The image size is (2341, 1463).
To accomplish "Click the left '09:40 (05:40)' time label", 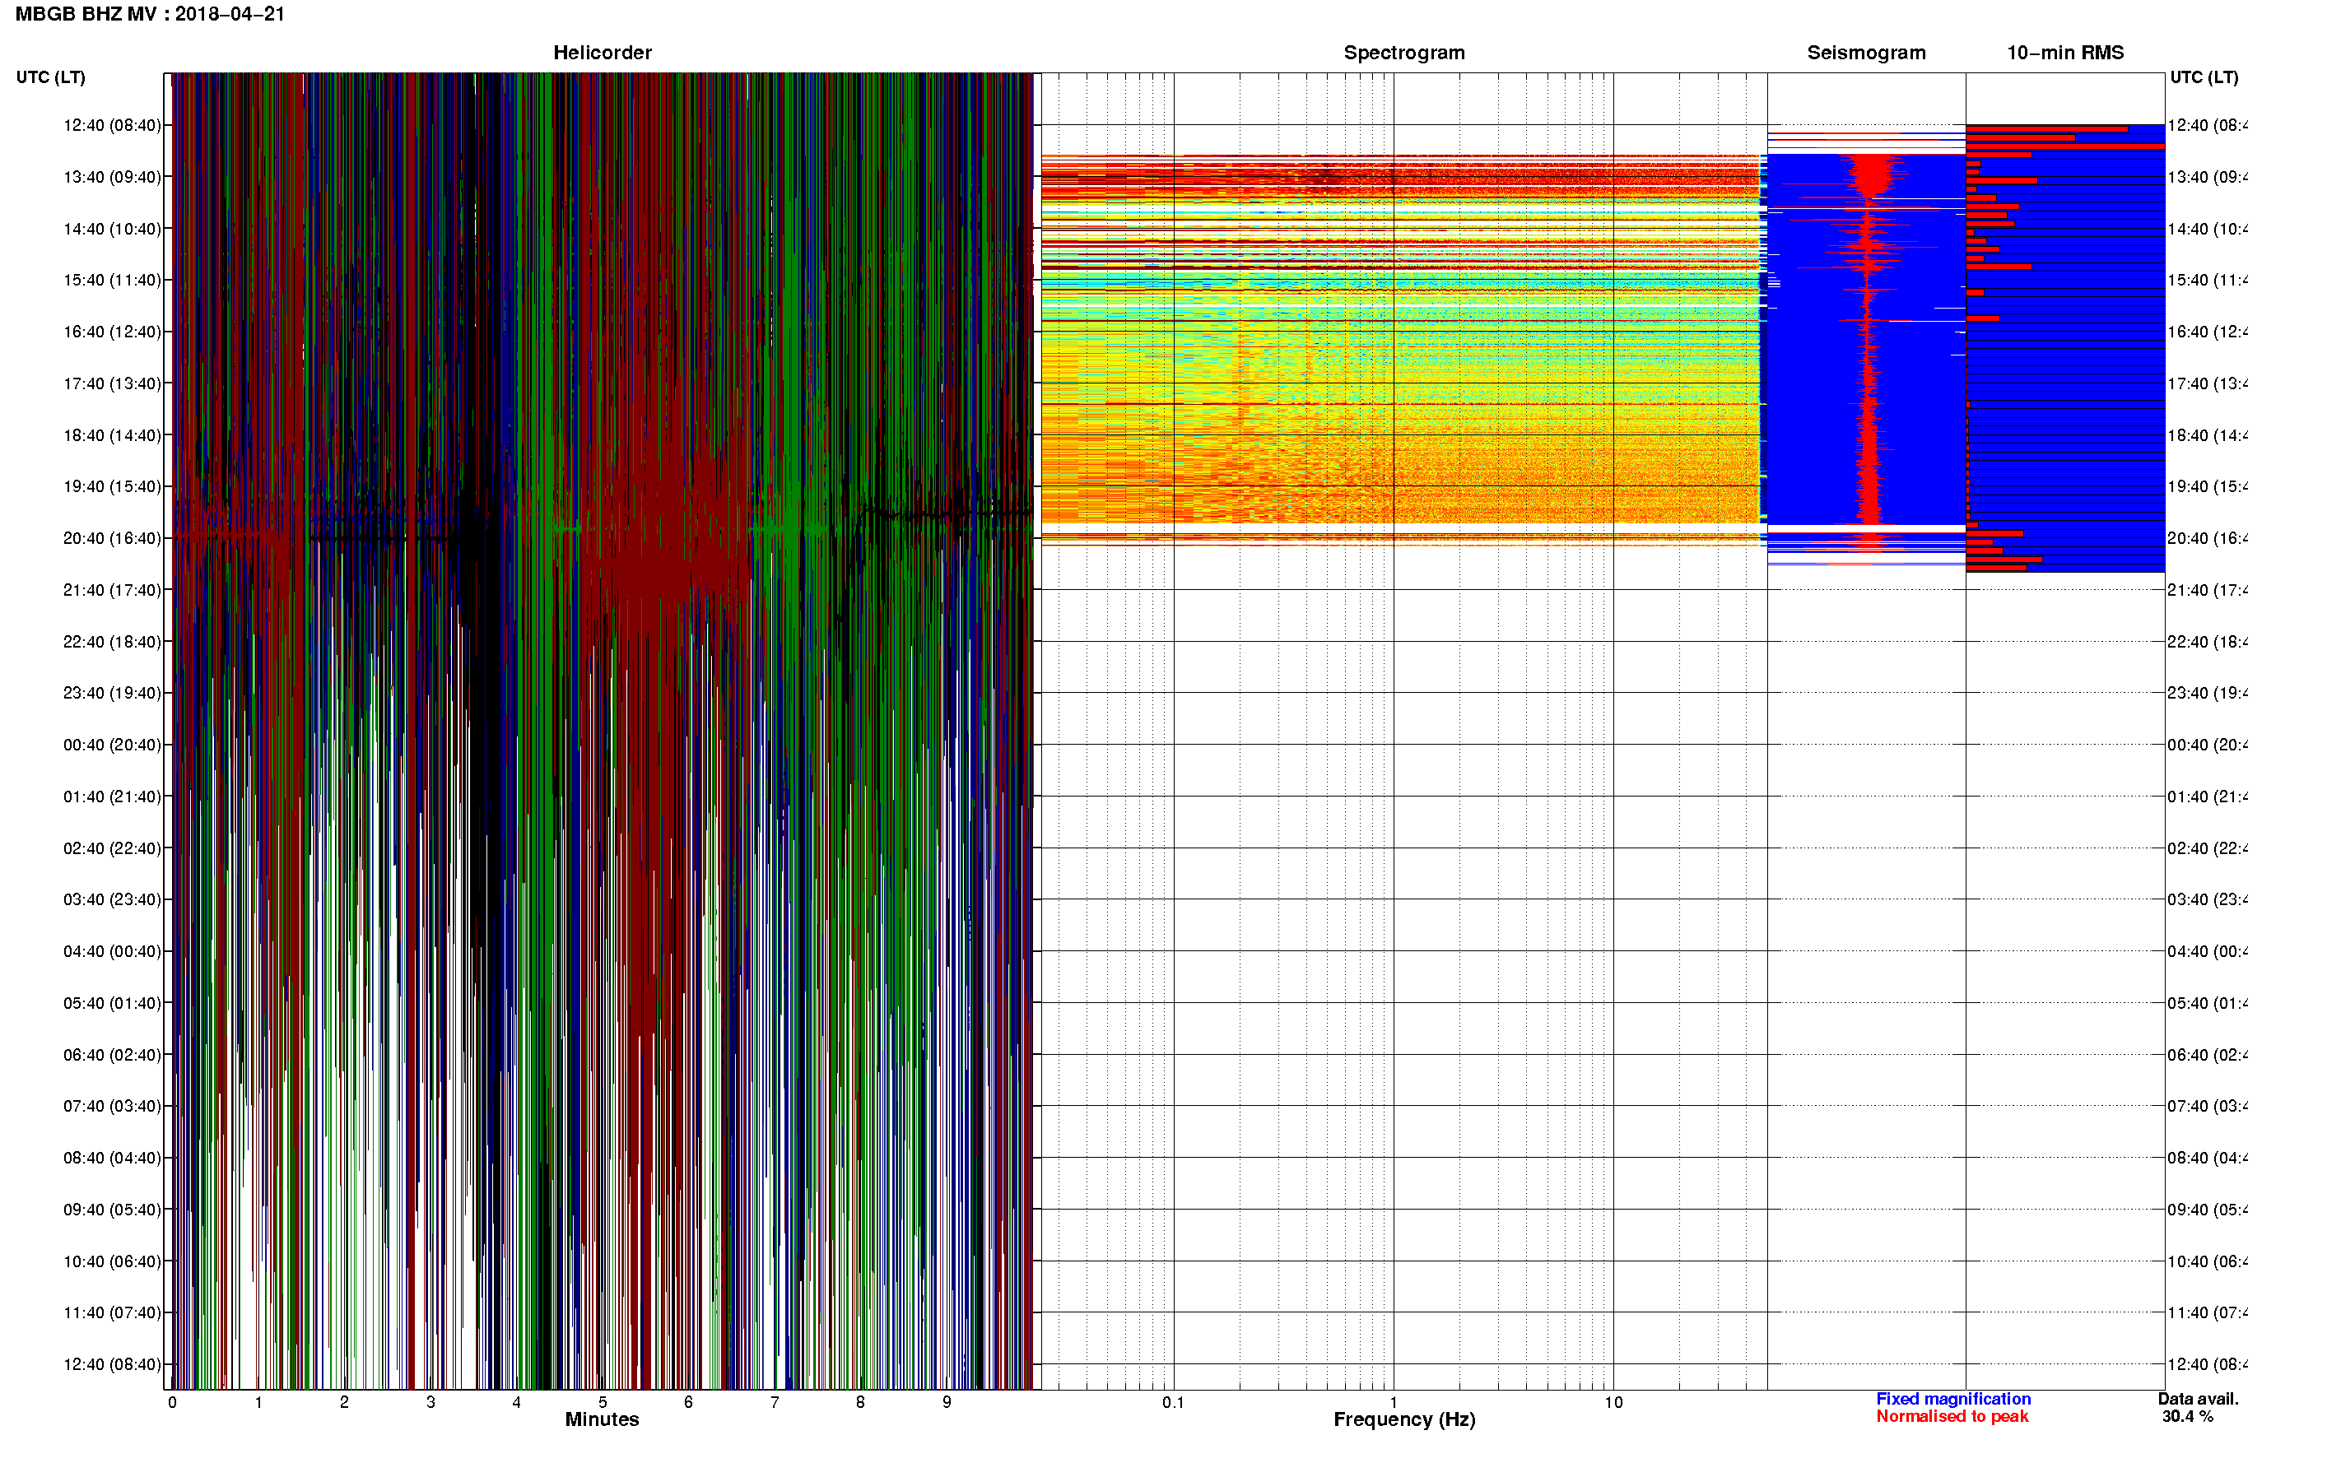I will pos(112,1210).
